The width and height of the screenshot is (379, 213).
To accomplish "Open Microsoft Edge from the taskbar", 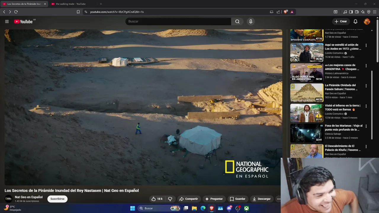I will coord(203,208).
